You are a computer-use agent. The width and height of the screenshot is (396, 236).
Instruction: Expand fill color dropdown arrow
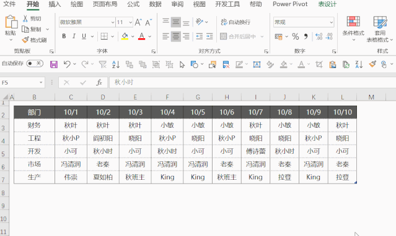click(x=133, y=36)
